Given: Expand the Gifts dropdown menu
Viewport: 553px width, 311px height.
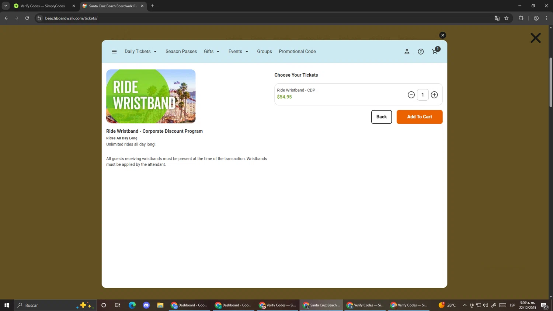Looking at the screenshot, I should pyautogui.click(x=212, y=52).
